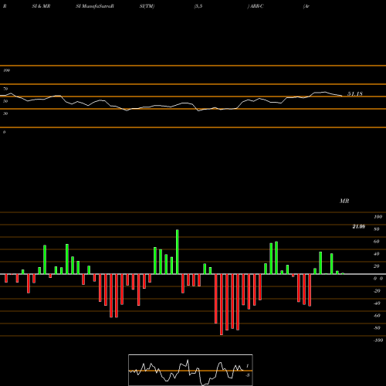Click the 30 level label on RSI axis

coord(5,113)
